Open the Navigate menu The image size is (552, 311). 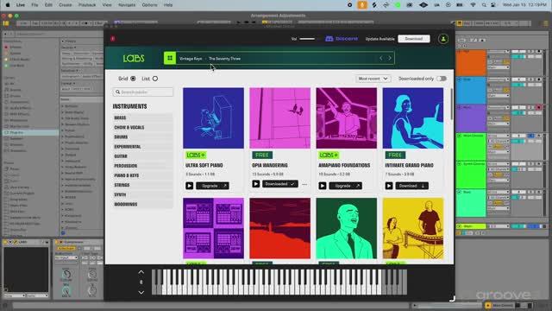pos(127,5)
